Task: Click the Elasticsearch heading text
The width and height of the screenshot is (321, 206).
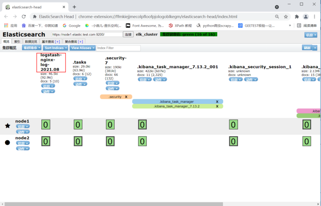Action: point(24,35)
